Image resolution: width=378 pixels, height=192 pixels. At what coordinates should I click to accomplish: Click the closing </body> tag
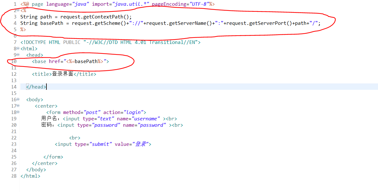click(x=36, y=169)
